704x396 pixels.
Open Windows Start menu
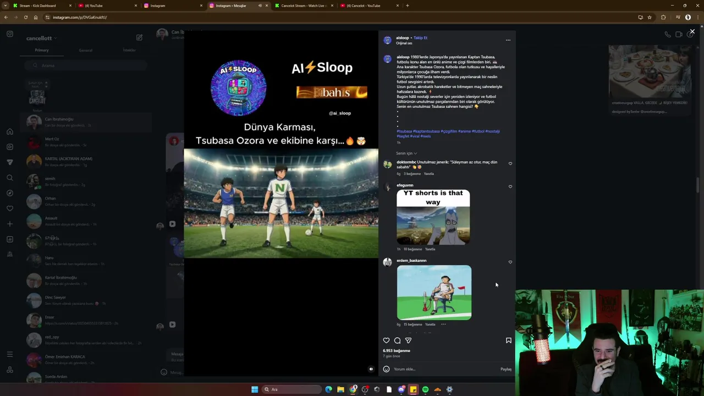tap(255, 389)
